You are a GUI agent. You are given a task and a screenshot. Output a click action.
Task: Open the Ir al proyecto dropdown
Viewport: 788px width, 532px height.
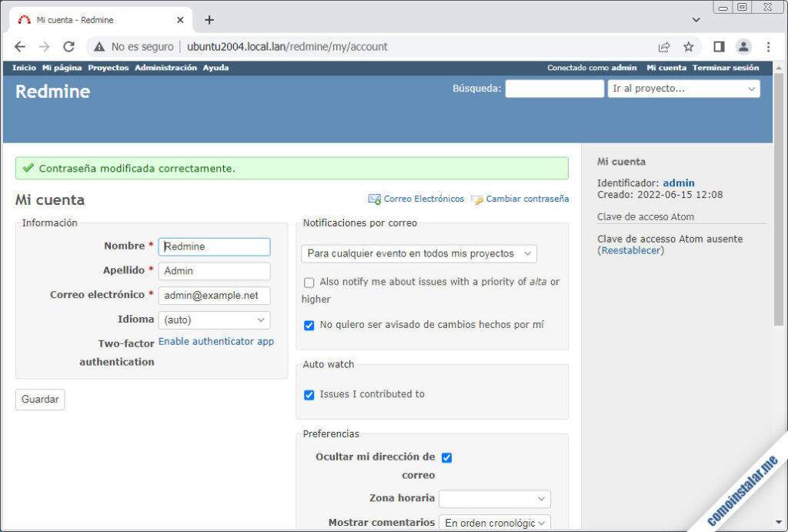click(x=683, y=89)
